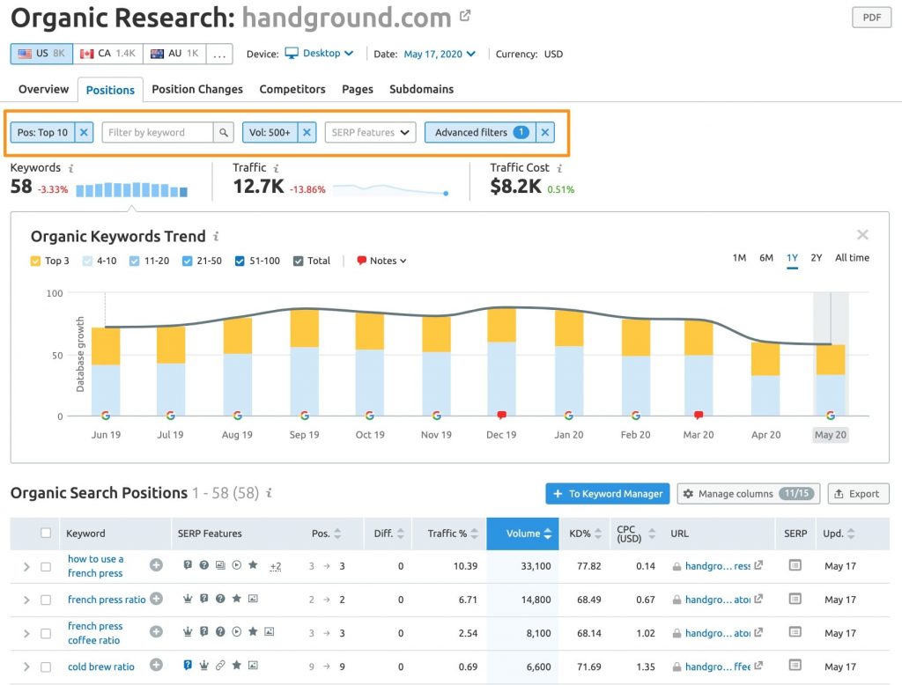902x685 pixels.
Task: Open the Position Changes tab
Action: tap(196, 89)
